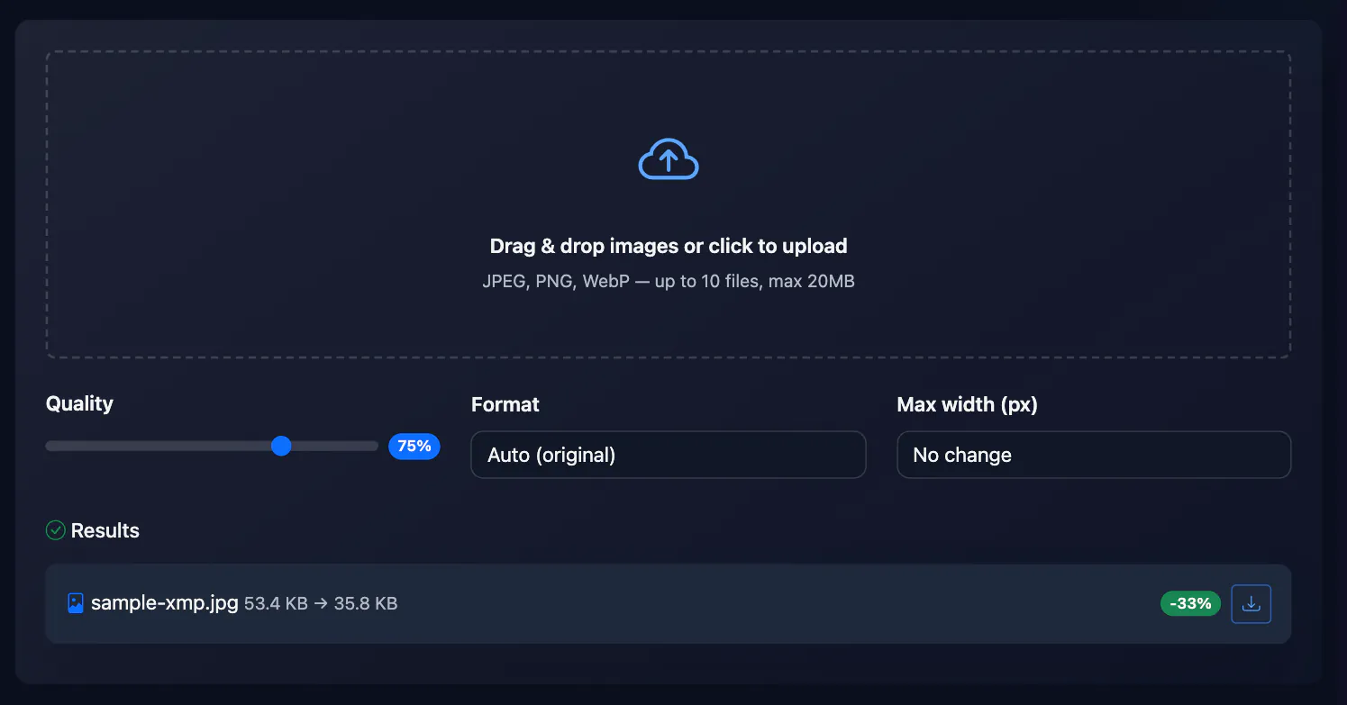Click the Quality slider handle
Viewport: 1347px width, 705px height.
(x=281, y=446)
